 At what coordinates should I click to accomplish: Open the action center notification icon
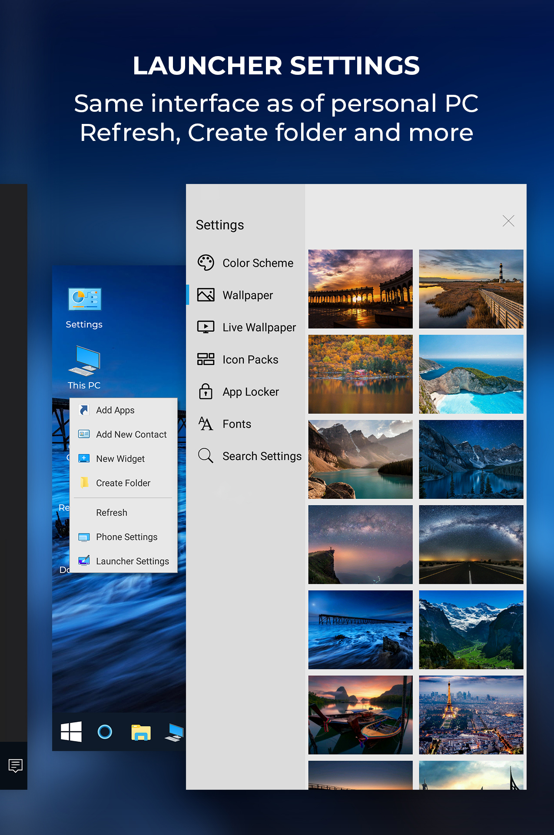(x=16, y=765)
